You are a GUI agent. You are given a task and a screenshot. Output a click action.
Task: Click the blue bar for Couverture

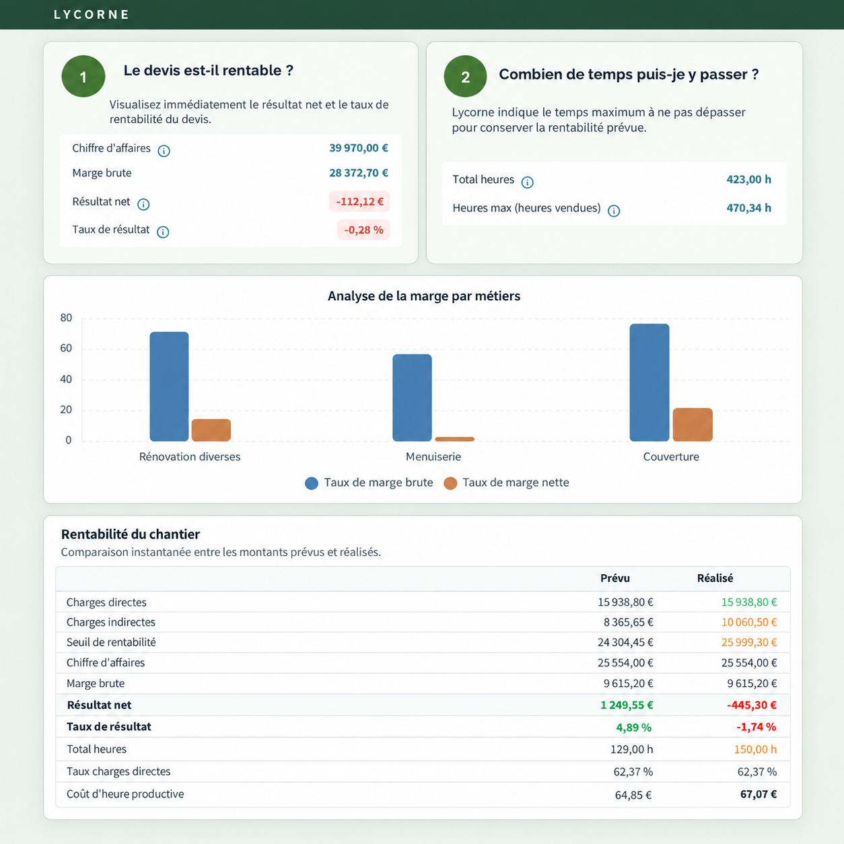coord(649,382)
